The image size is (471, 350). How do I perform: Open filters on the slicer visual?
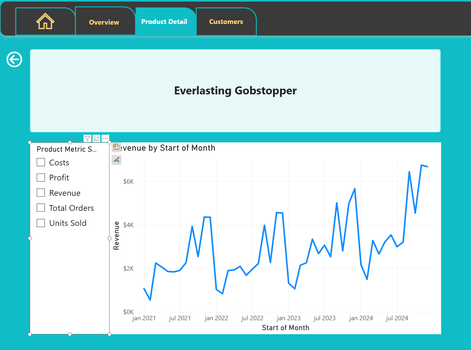[x=87, y=139]
